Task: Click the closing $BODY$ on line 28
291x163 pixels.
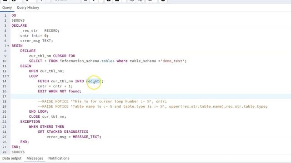Action: tap(18, 152)
